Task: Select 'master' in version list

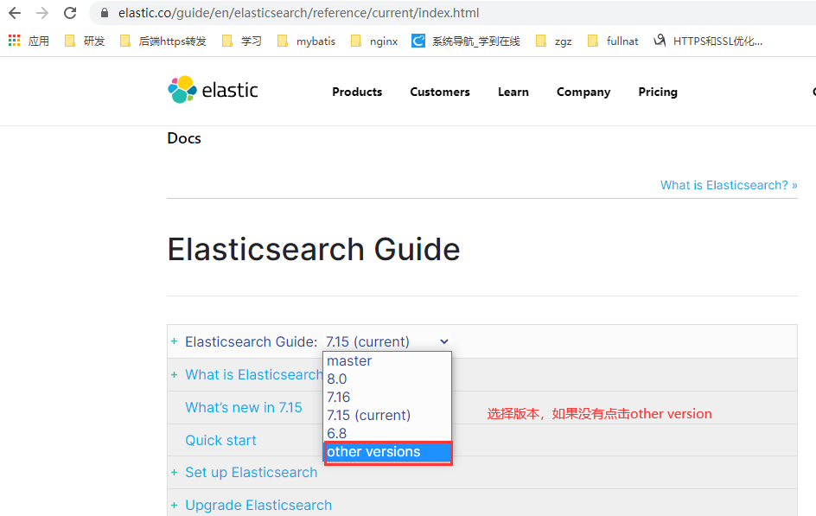Action: click(x=387, y=361)
